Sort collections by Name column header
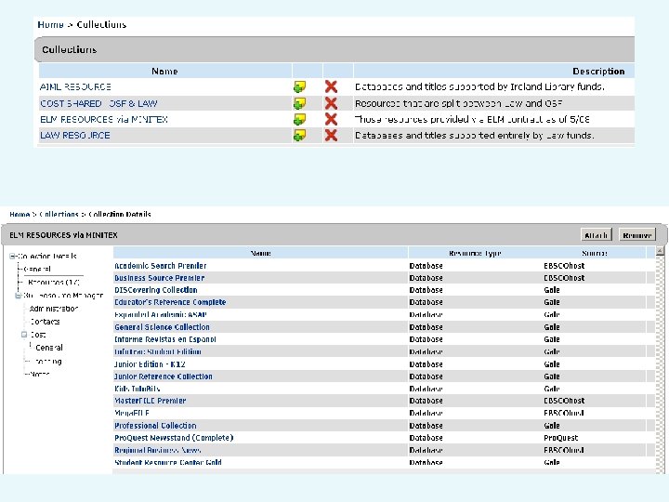The height and width of the screenshot is (502, 669). click(x=164, y=72)
